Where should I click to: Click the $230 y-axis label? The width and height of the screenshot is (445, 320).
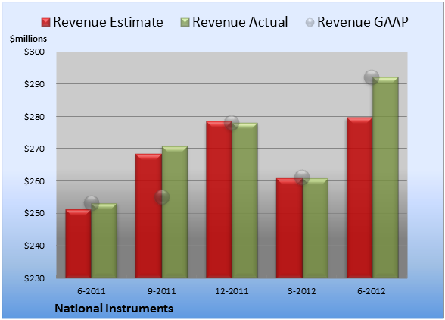[x=34, y=278]
